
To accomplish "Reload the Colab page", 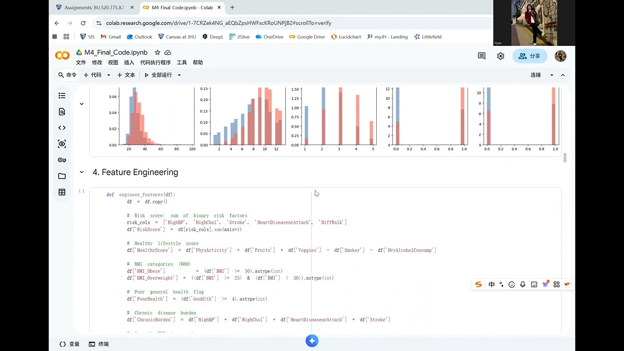I will point(83,23).
